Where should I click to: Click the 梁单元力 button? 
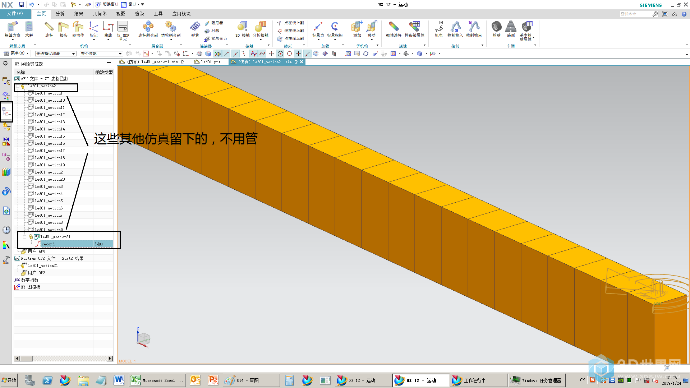pyautogui.click(x=216, y=39)
